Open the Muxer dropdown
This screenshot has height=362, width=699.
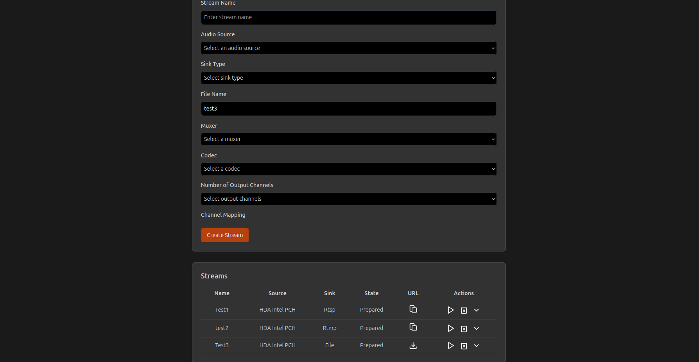tap(348, 139)
